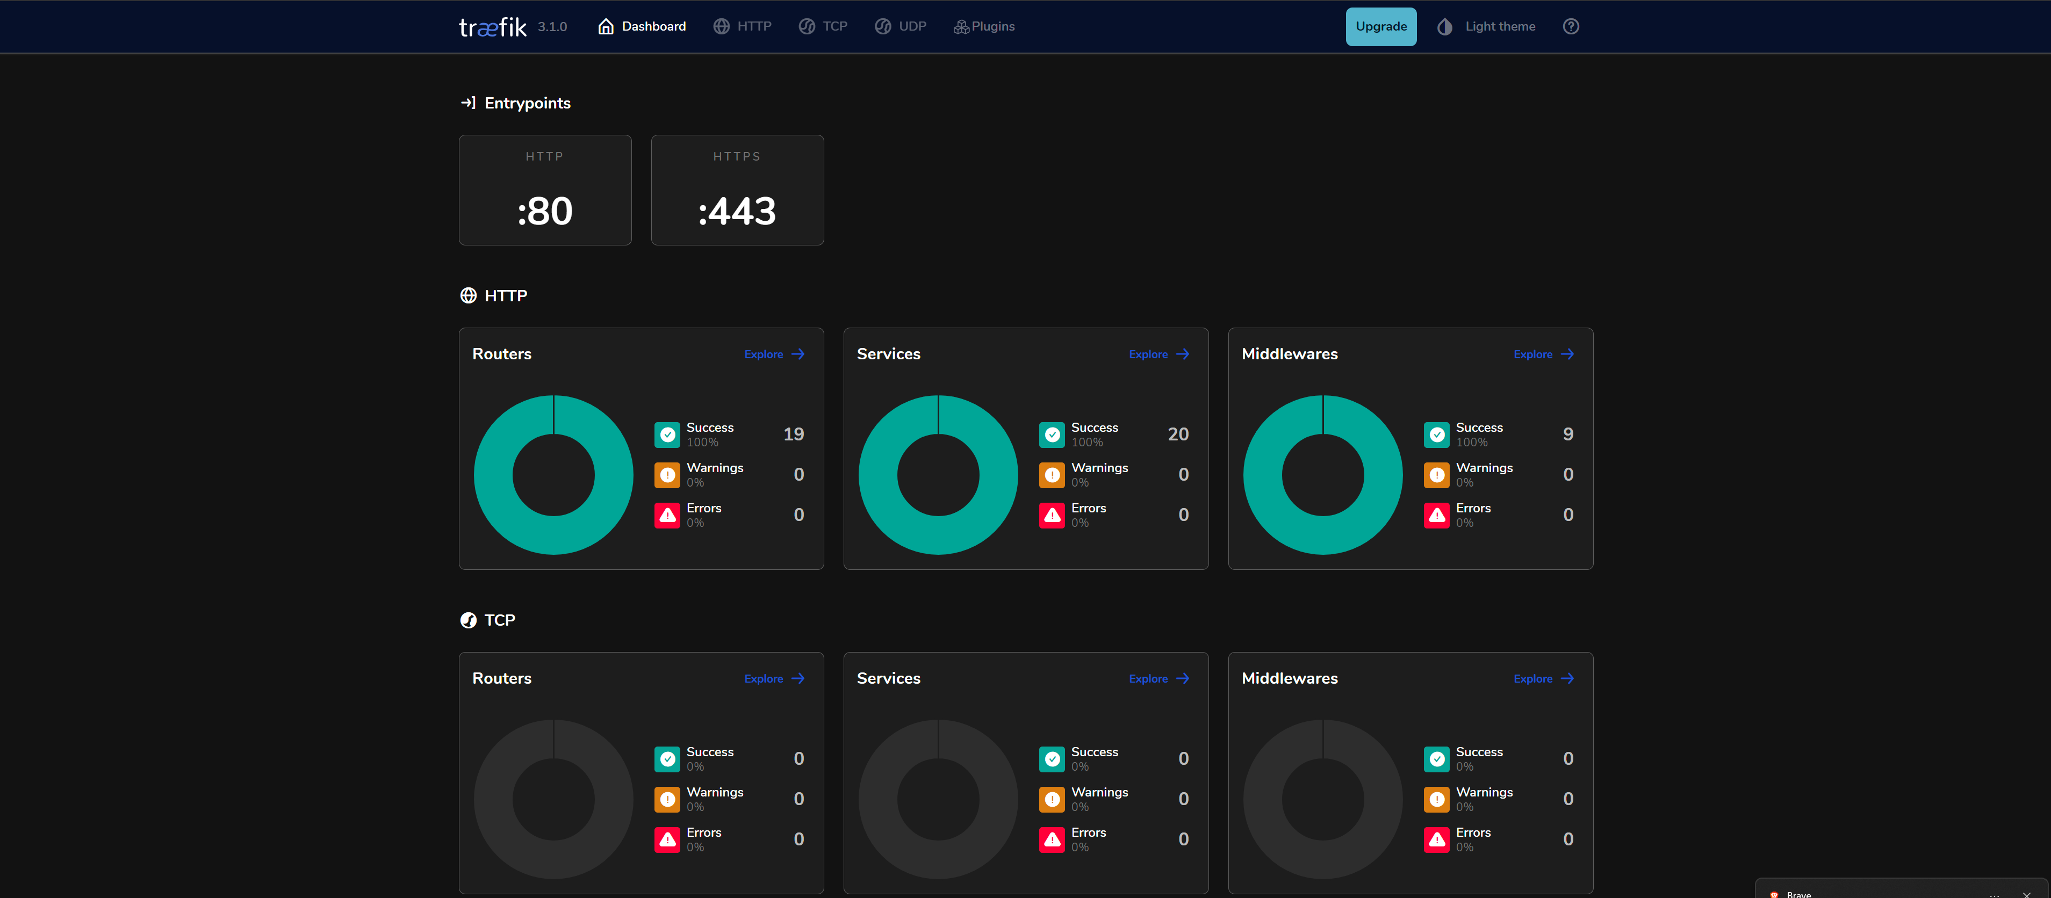The image size is (2051, 898).
Task: Select the HTTP :80 entrypoint card
Action: (x=545, y=190)
